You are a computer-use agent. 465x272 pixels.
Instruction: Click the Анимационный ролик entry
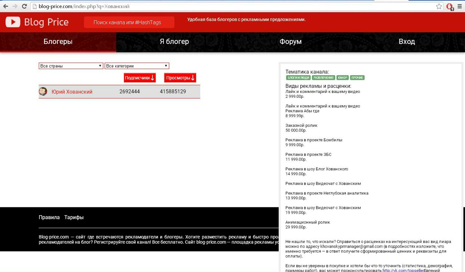[x=308, y=222]
